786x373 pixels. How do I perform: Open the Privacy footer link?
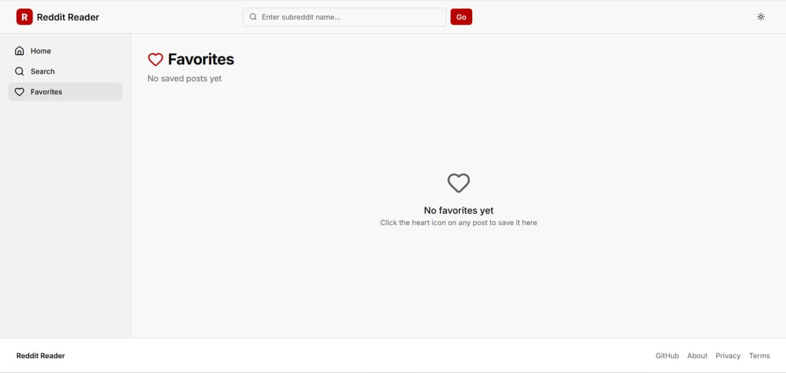pos(728,356)
